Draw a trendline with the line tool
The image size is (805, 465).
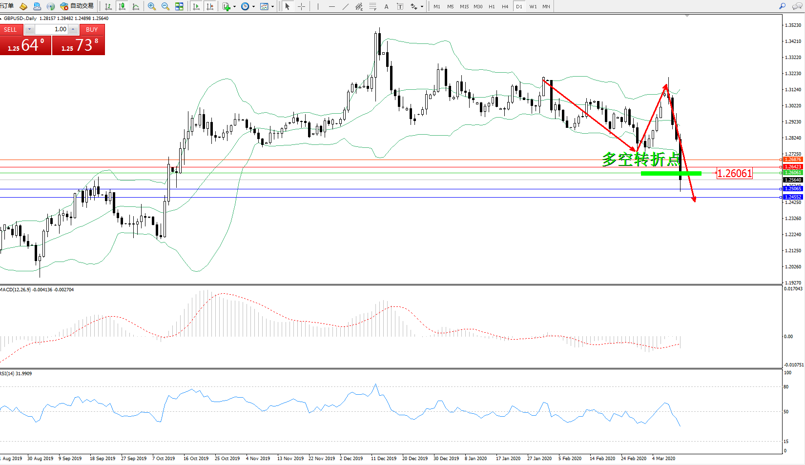pyautogui.click(x=346, y=6)
